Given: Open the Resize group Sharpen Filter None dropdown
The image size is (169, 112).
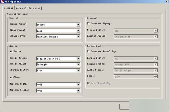Looking at the screenshot, I should pyautogui.click(x=58, y=71).
